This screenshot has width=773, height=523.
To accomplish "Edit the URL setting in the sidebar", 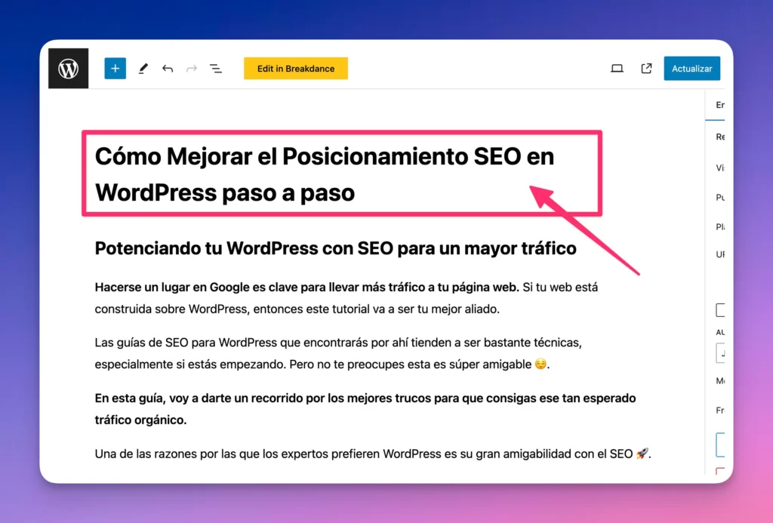I will (x=720, y=254).
